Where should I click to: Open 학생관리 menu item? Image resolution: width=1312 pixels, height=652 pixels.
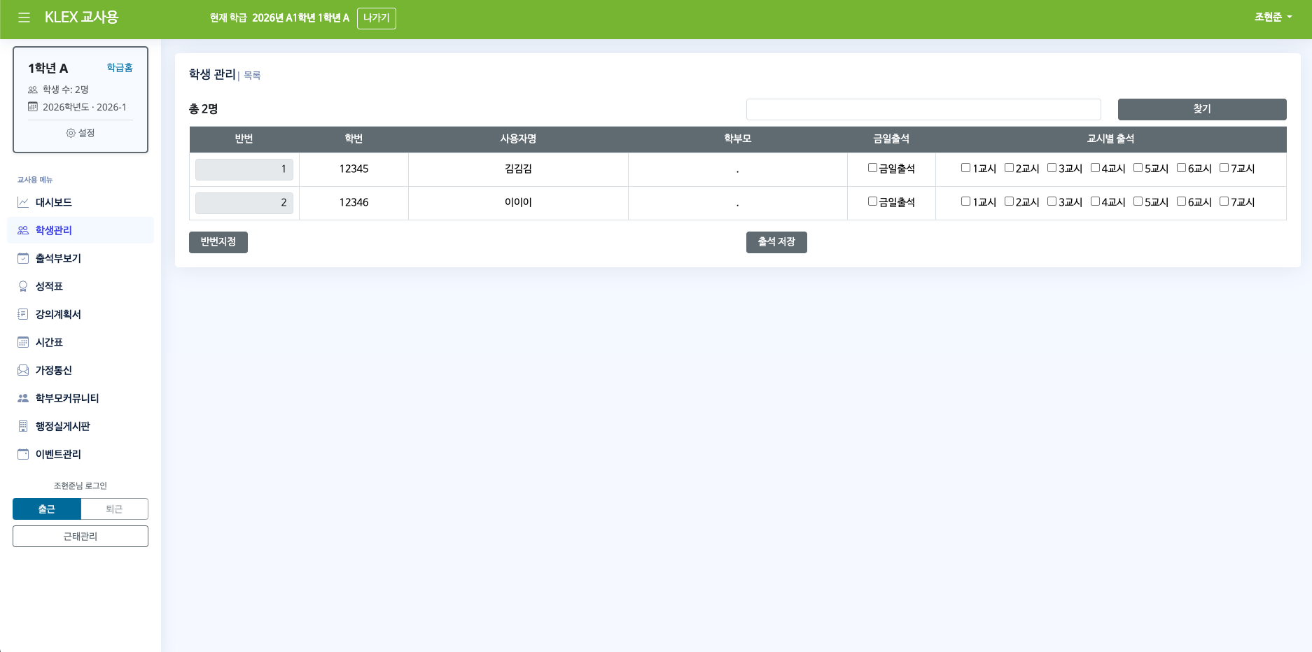54,230
